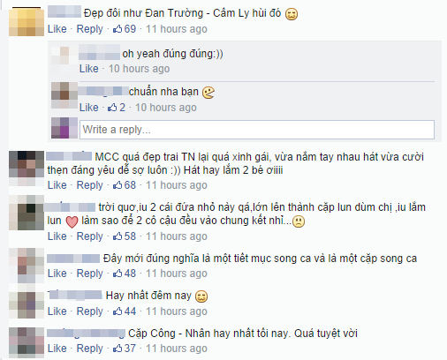The width and height of the screenshot is (447, 360).
Task: Click the thumbs-up icon showing 68 likes
Action: click(117, 184)
